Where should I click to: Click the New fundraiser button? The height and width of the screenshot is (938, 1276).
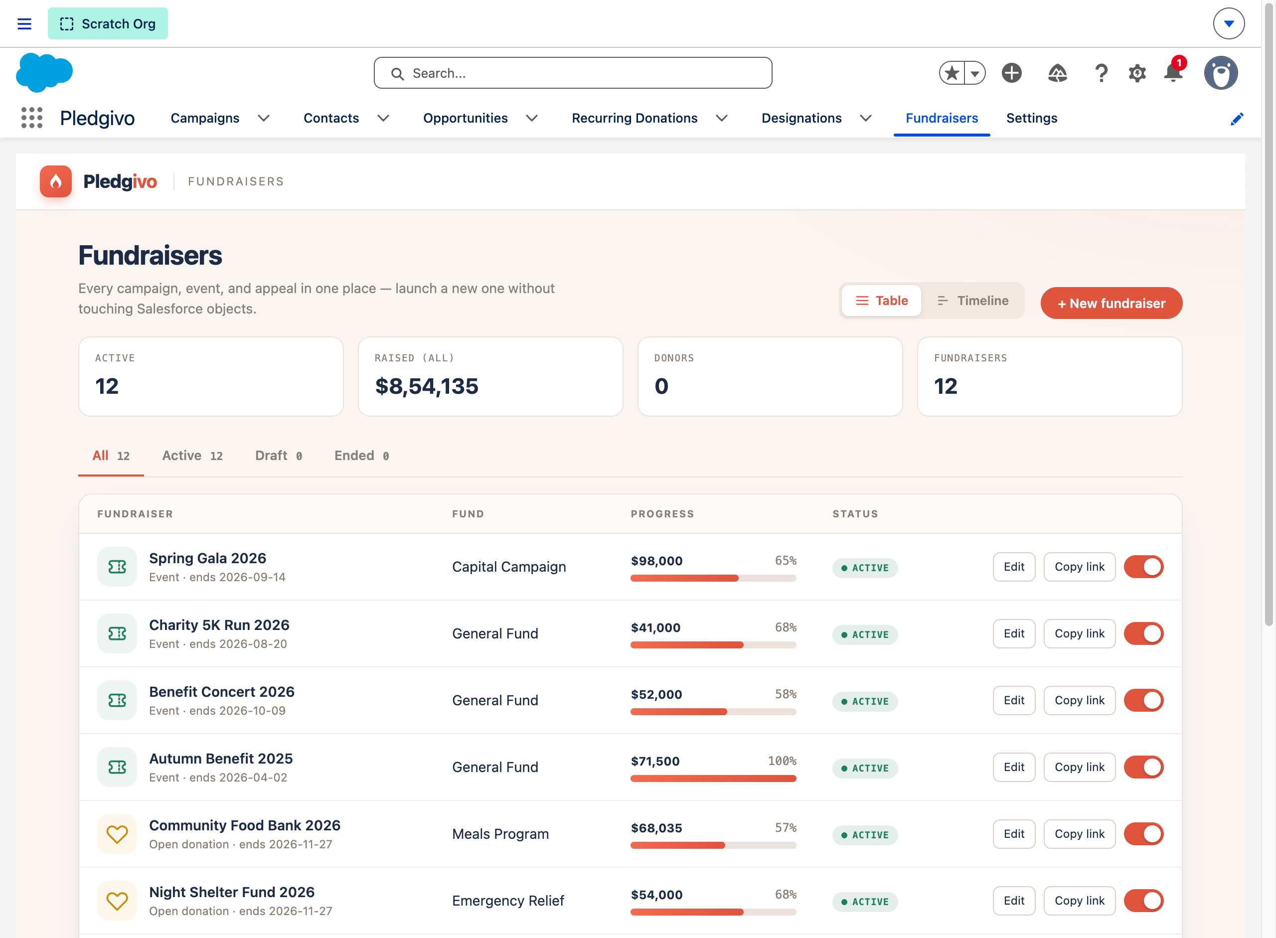(1112, 303)
